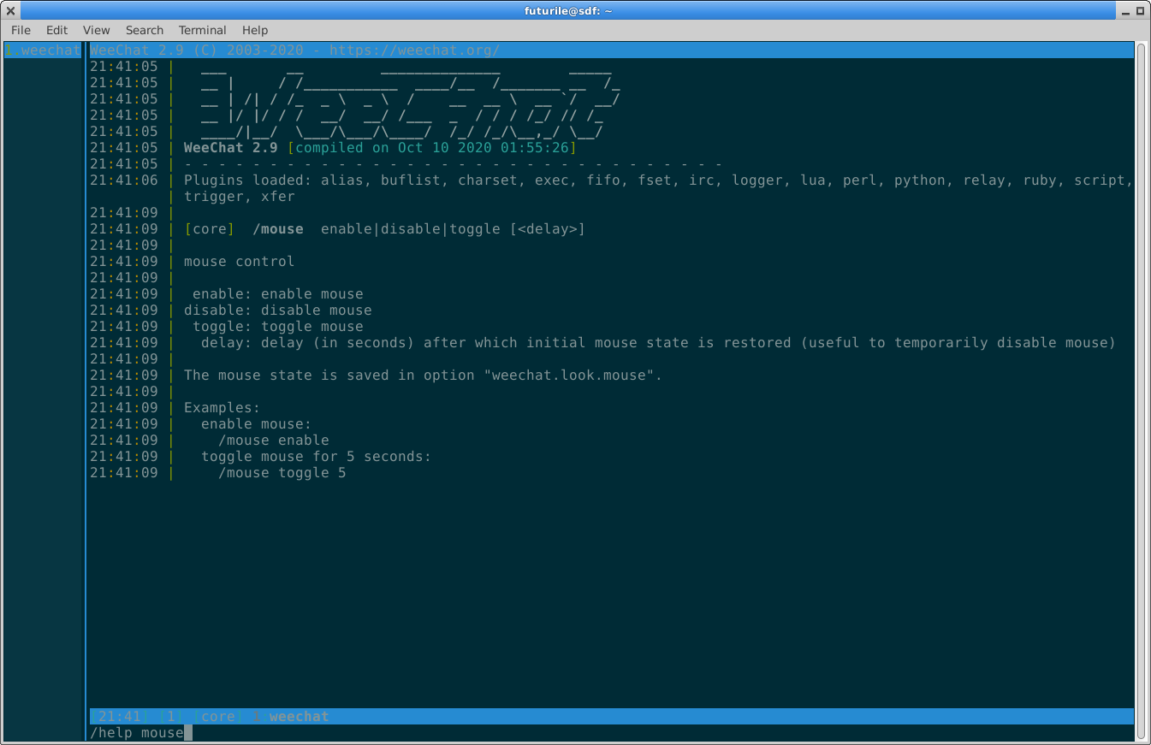Maximize the terminal window
1151x745 pixels.
pos(1140,10)
